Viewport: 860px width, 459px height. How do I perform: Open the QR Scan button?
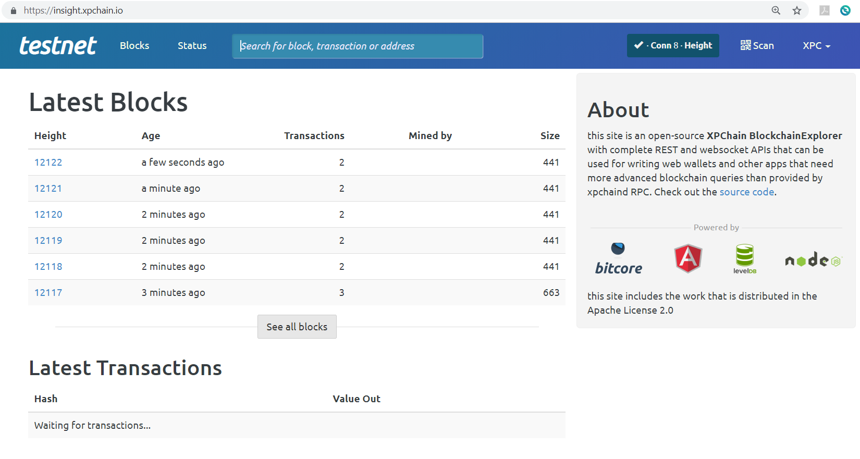click(x=757, y=46)
